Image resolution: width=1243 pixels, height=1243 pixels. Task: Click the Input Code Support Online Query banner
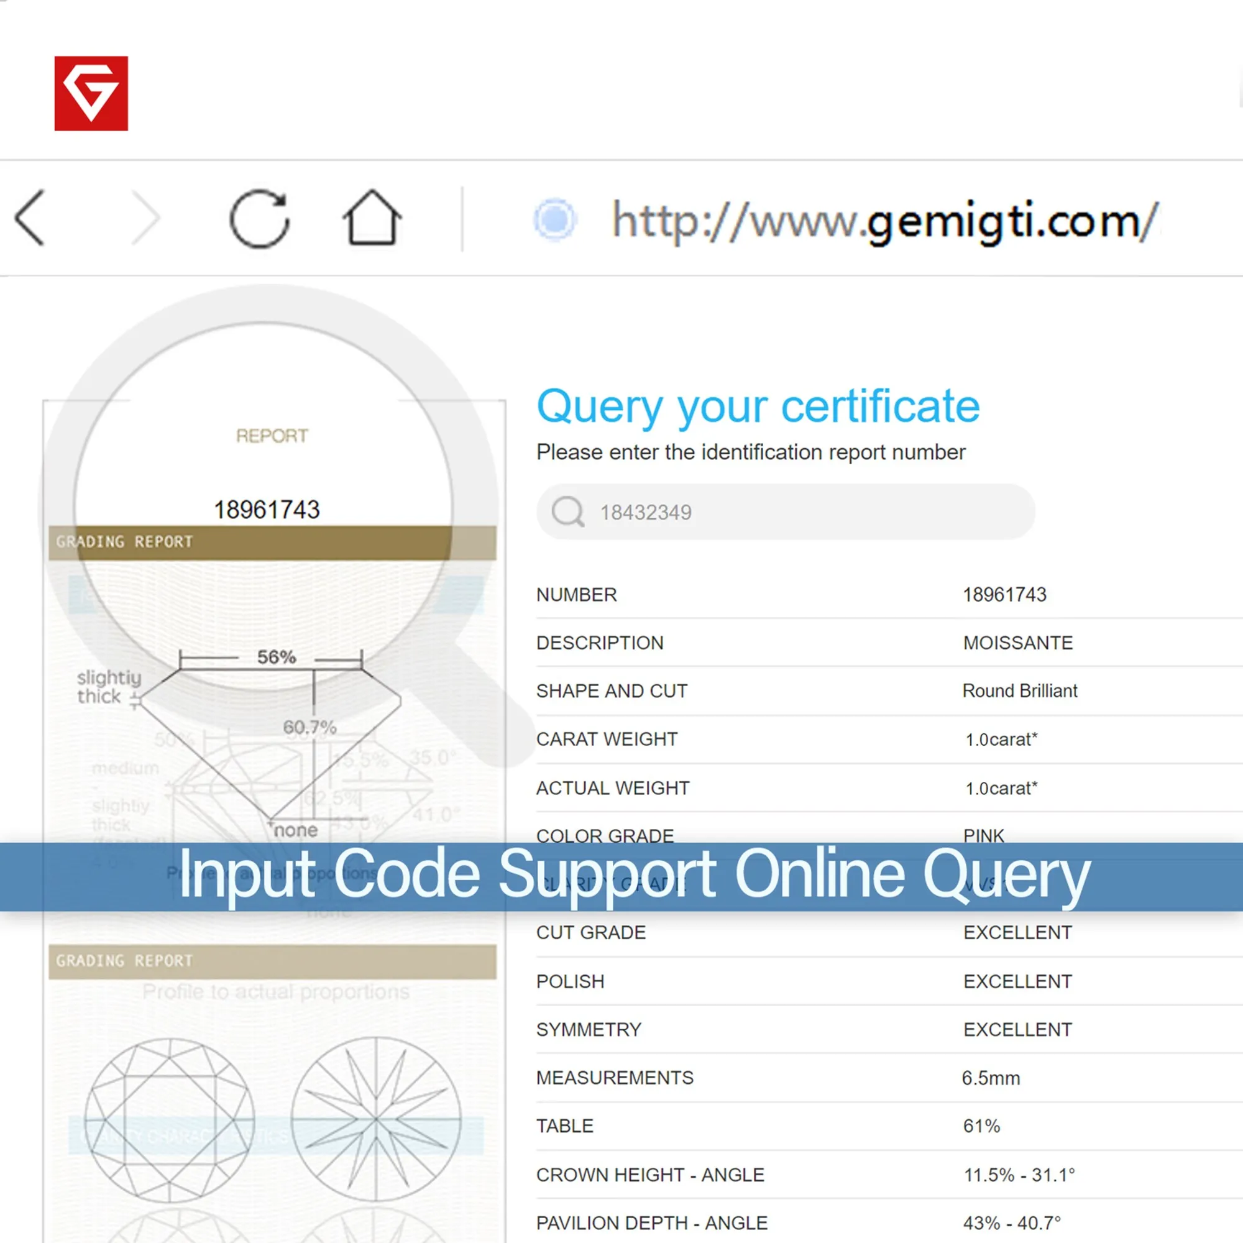point(621,876)
